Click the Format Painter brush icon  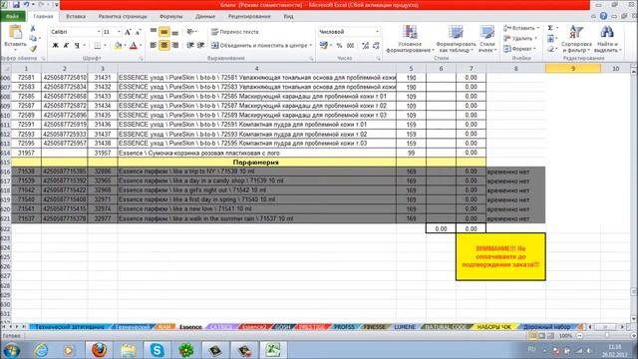pyautogui.click(x=33, y=49)
